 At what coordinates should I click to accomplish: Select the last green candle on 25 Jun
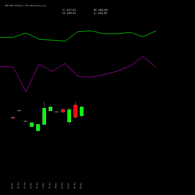coord(82,112)
